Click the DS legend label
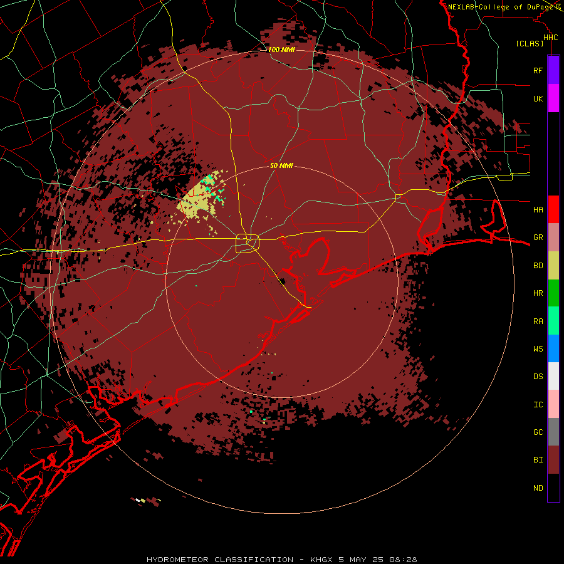 tap(538, 376)
